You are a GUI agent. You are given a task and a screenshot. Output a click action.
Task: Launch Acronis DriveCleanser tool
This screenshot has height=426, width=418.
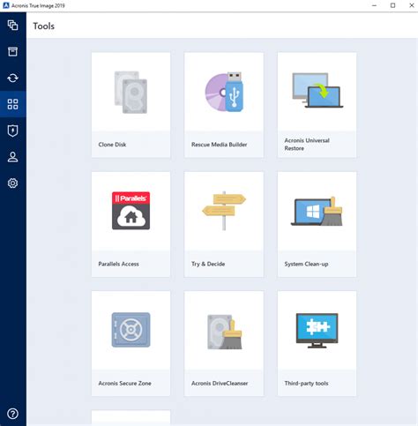pos(224,344)
